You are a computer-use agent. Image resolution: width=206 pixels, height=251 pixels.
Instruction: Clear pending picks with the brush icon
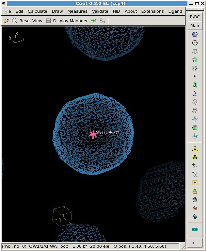coord(195,191)
